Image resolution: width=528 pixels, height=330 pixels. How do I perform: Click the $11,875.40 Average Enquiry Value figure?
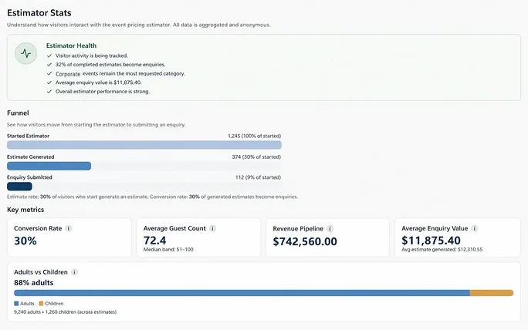click(x=431, y=241)
